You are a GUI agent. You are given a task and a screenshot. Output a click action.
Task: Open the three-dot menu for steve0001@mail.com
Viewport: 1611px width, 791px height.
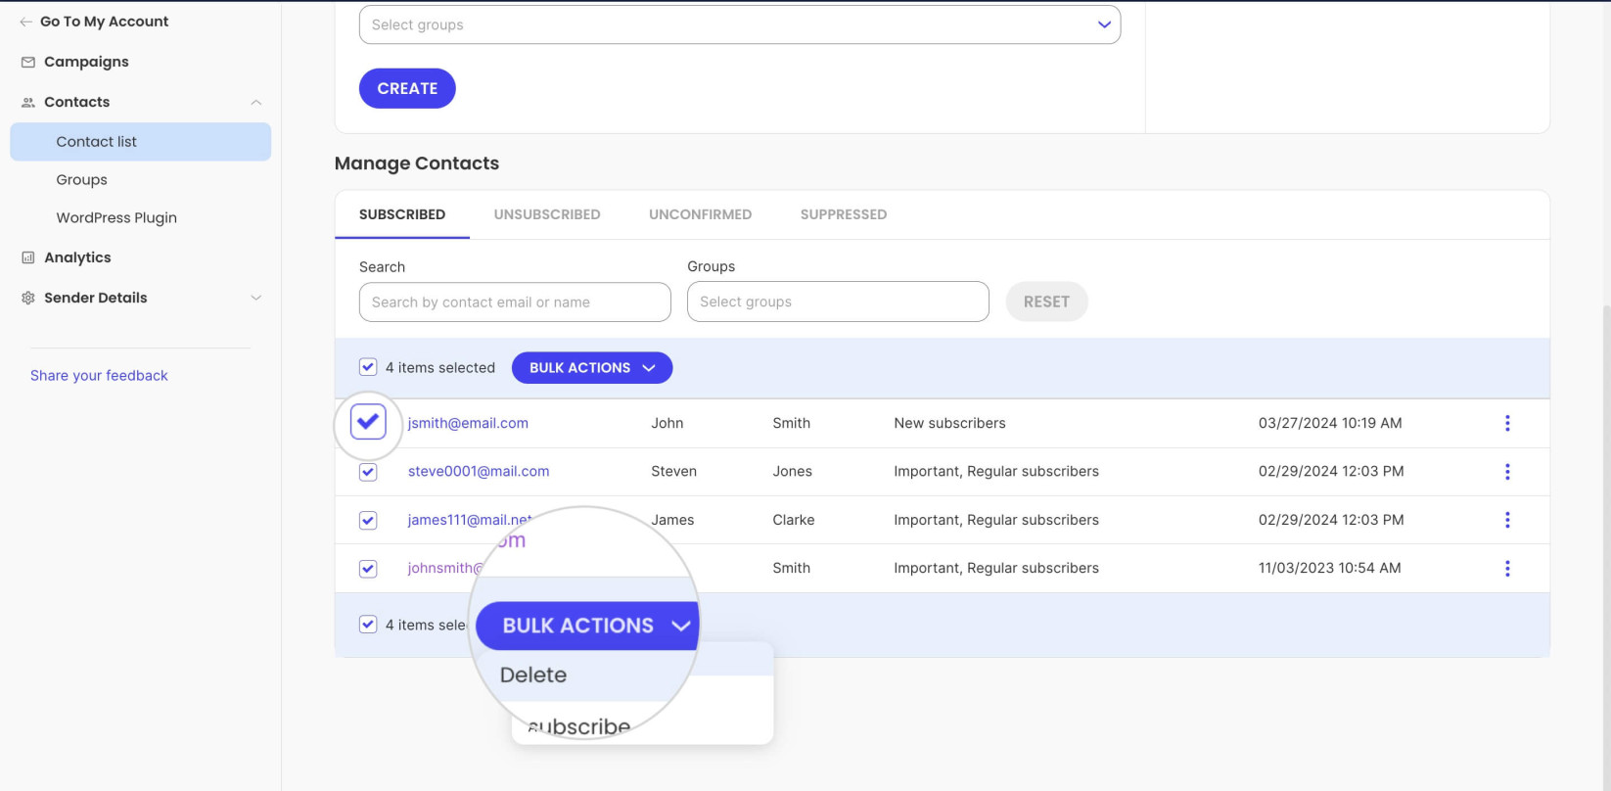tap(1507, 472)
